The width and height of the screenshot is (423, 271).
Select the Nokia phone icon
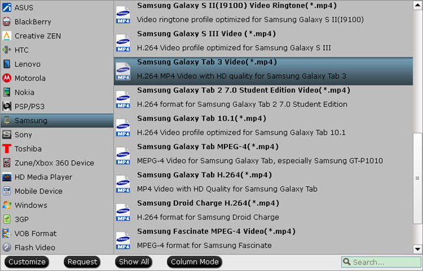click(7, 92)
